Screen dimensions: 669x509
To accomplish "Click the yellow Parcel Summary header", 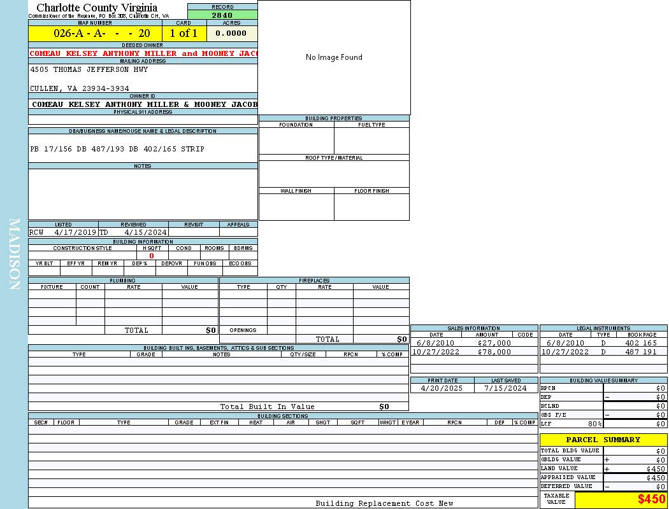I will 603,440.
